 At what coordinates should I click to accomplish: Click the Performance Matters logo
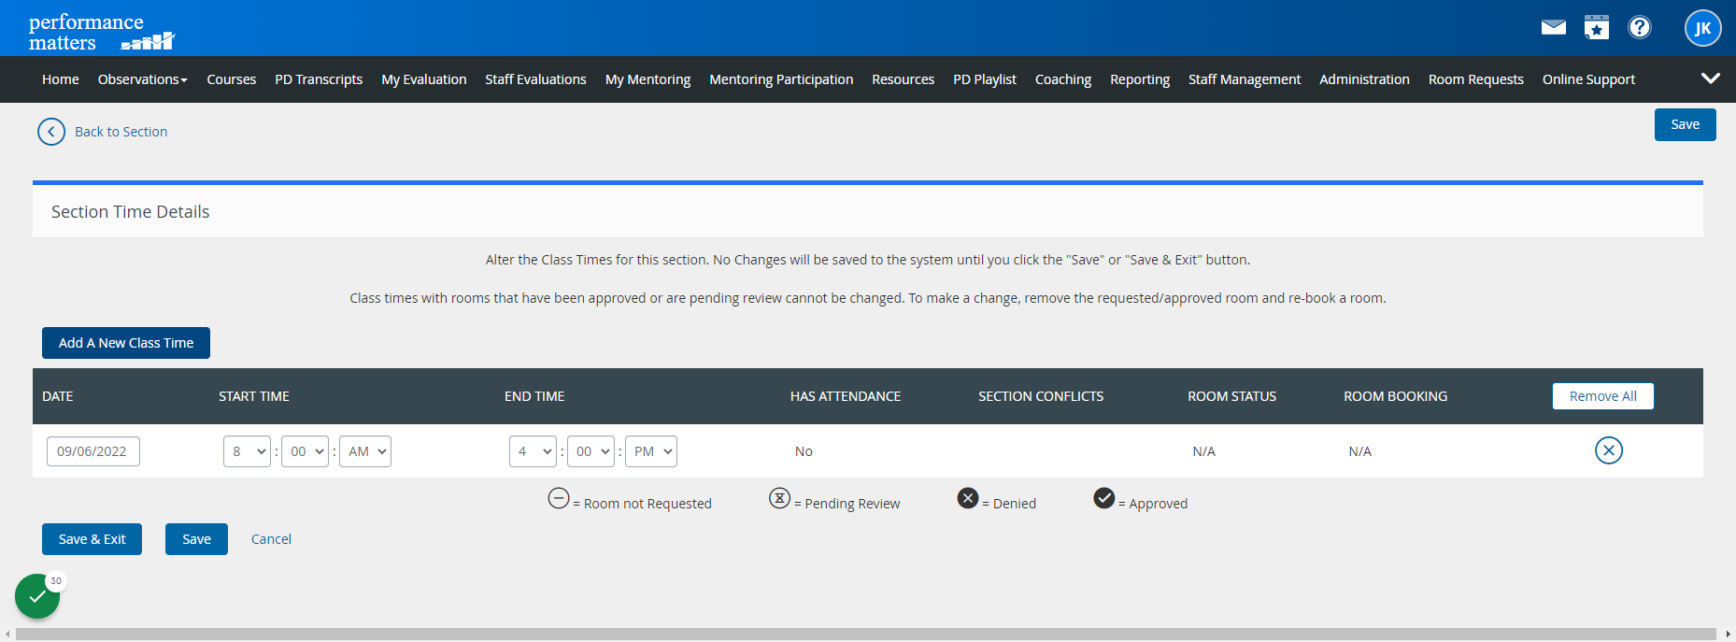tap(101, 32)
